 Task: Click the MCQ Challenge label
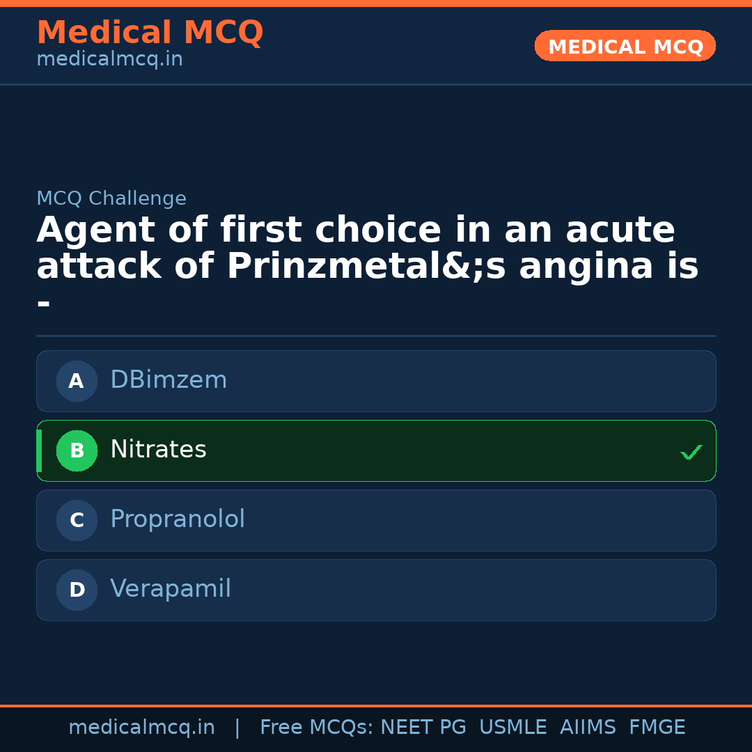111,198
